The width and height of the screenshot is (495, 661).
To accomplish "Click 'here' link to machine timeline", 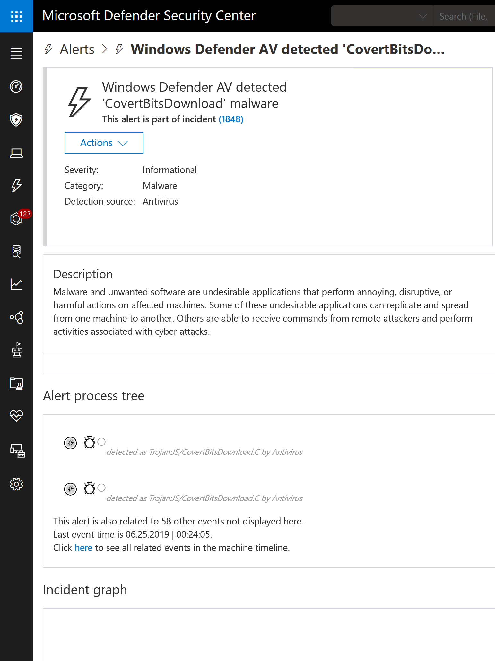I will click(x=83, y=548).
